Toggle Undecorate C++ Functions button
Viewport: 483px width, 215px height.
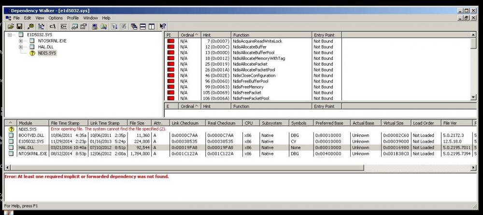(63, 26)
